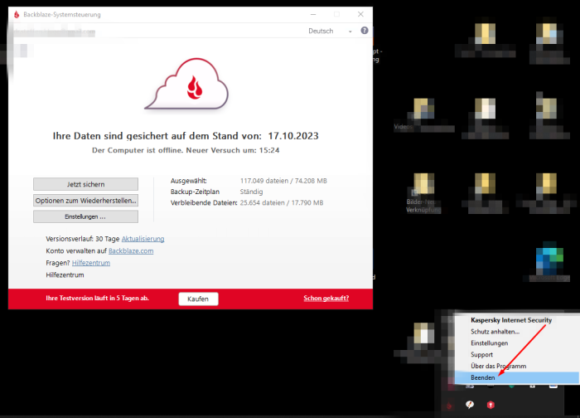Open the help question mark icon
Screen dimensions: 580x418
click(x=365, y=31)
